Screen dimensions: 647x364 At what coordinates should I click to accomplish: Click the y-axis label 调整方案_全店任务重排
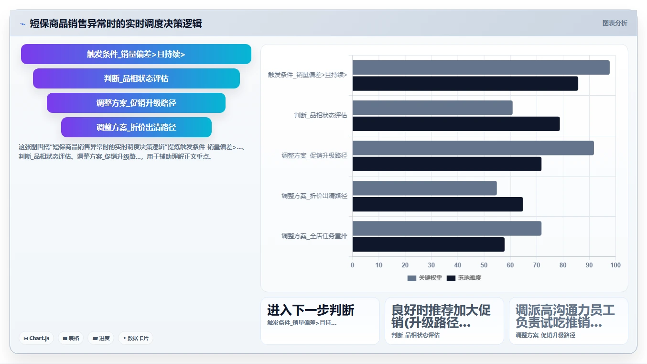[314, 236]
